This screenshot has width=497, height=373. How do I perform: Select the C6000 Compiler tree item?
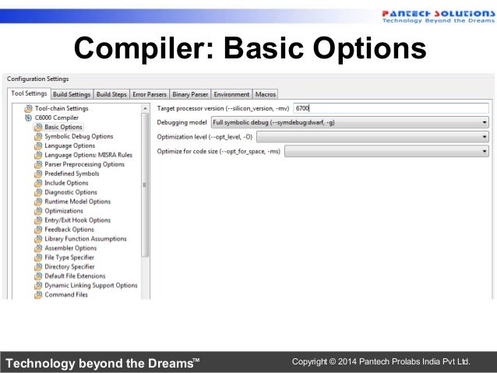[57, 118]
